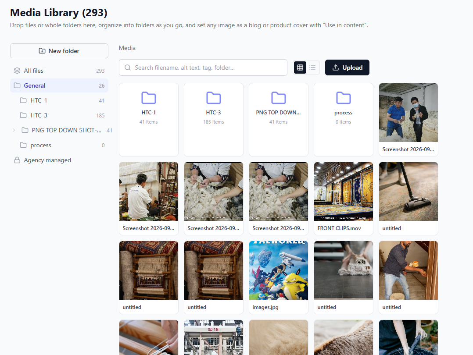
Task: Open HTC-3 folder in sidebar tree
Action: [59, 115]
